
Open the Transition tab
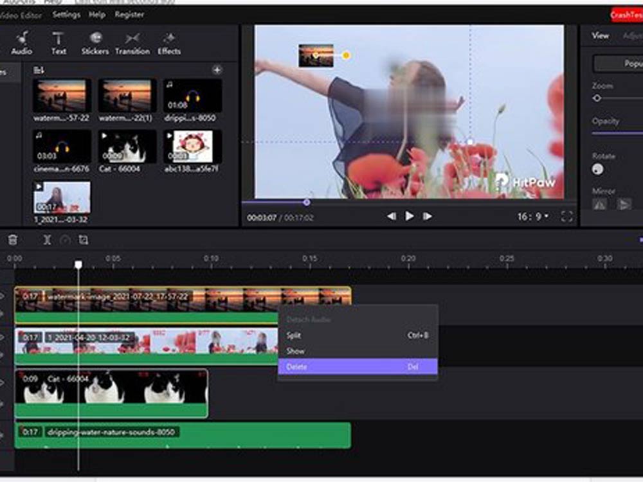click(x=132, y=43)
